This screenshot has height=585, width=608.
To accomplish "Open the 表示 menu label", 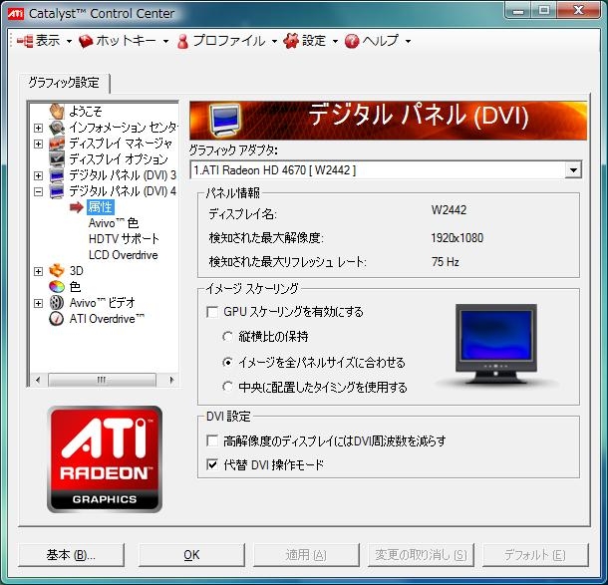I will pyautogui.click(x=48, y=41).
